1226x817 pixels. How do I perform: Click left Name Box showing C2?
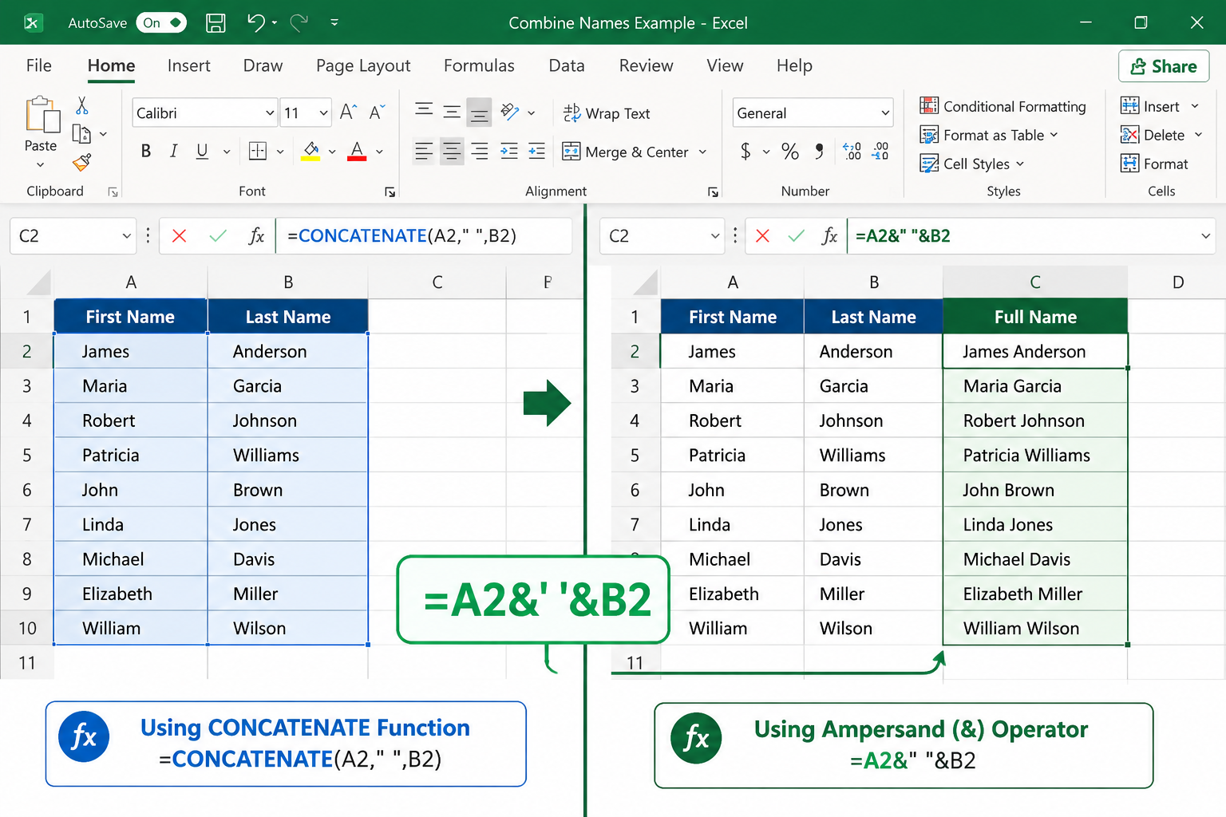click(x=72, y=235)
